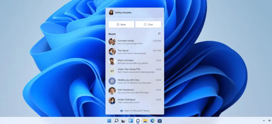The height and width of the screenshot is (124, 272).
Task: Launch File Explorer from the taskbar
Action: [x=145, y=121]
